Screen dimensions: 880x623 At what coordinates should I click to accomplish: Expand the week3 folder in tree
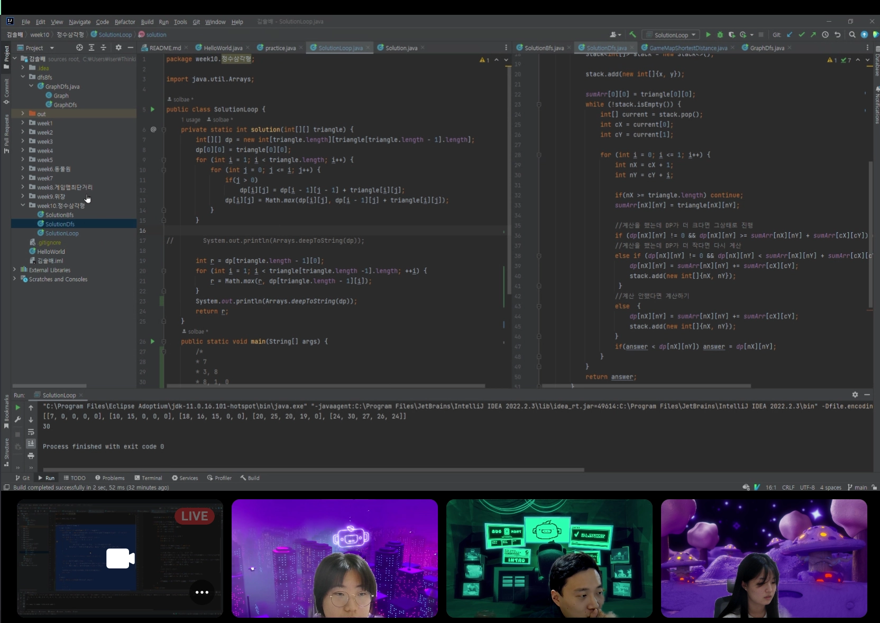pyautogui.click(x=23, y=142)
